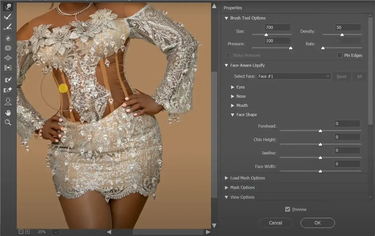Screen dimensions: 375x236
Task: Click the canvas horizontal scrollbar thumb
Action: [168, 232]
